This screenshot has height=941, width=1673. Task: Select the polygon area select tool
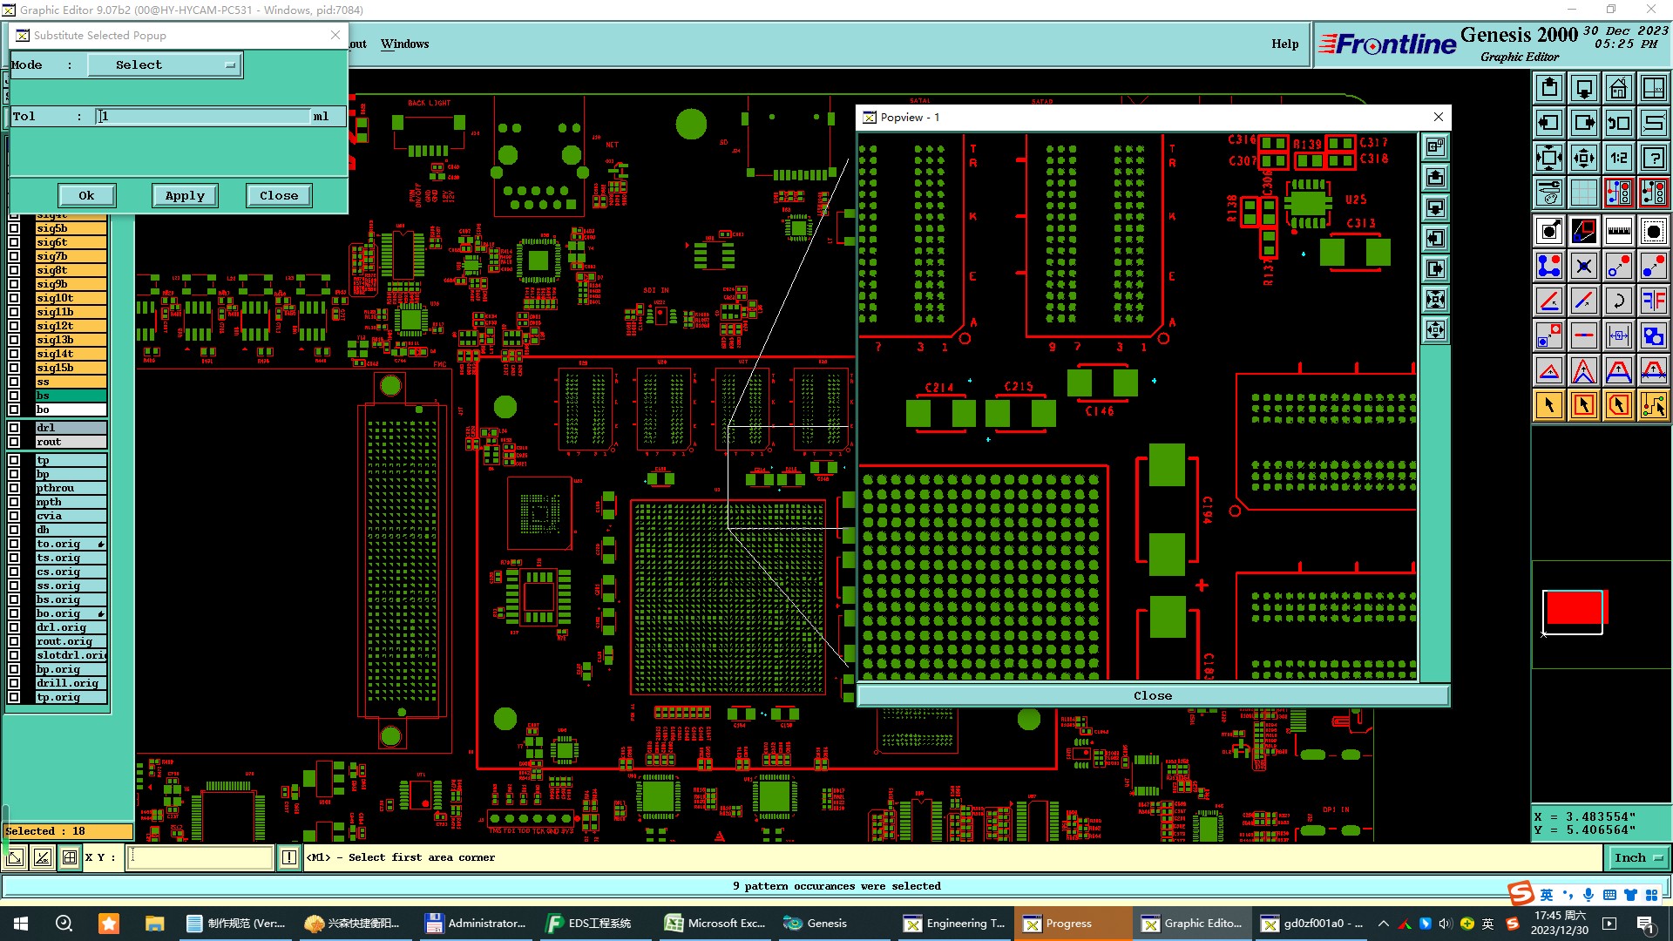(x=1619, y=405)
